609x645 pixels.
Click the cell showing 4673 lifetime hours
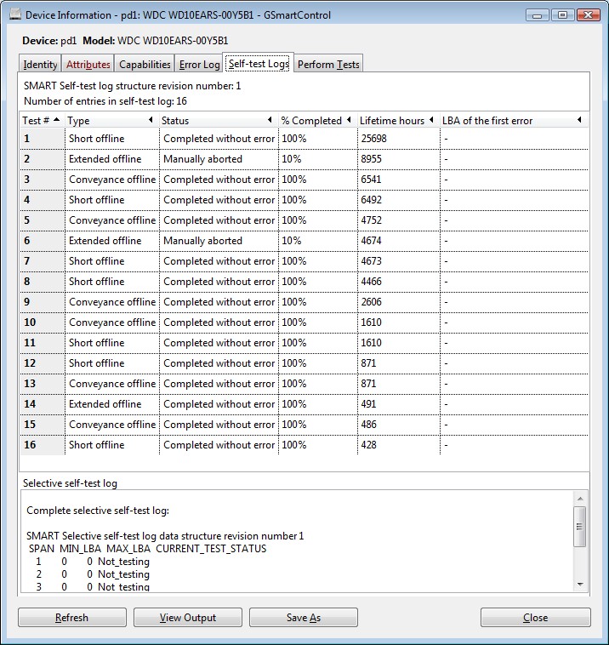pyautogui.click(x=398, y=261)
